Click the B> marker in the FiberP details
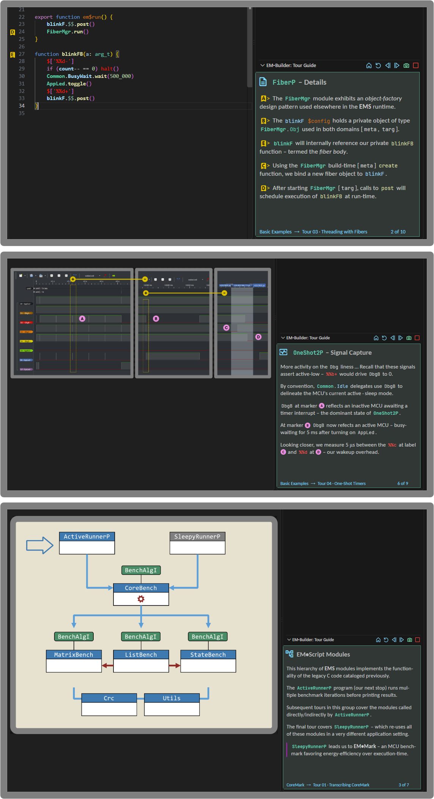Viewport: 434px width, 799px height. pyautogui.click(x=265, y=121)
